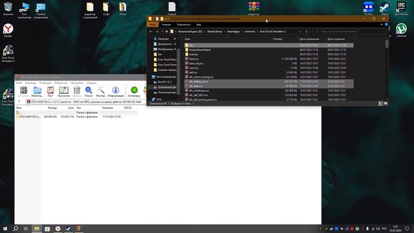This screenshot has width=414, height=233.
Task: Go up one level in the WinRAR archive
Action: tap(19, 102)
